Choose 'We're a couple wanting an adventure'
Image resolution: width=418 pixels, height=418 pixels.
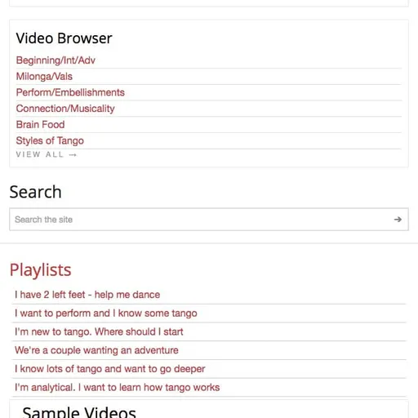96,350
